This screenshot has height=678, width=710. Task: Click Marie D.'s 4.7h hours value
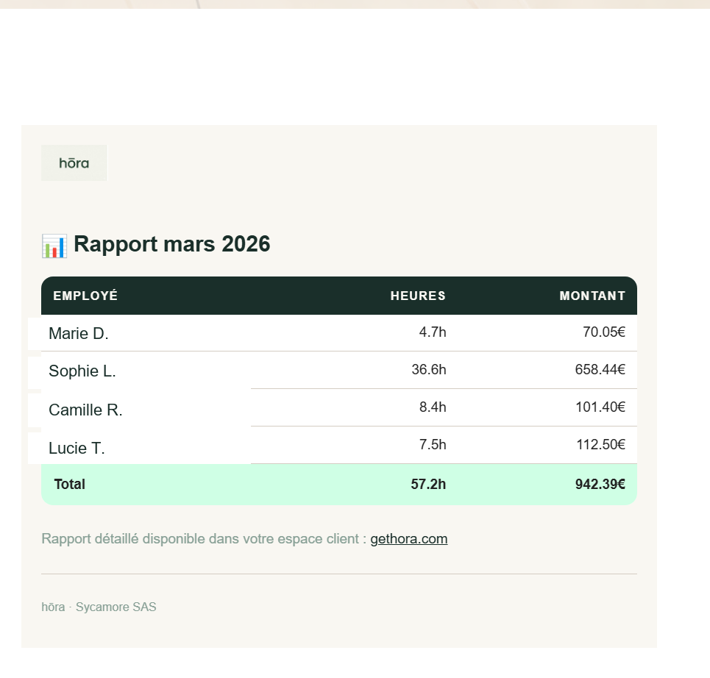(x=433, y=332)
